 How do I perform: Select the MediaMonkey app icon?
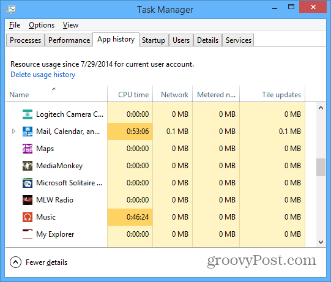click(x=28, y=166)
